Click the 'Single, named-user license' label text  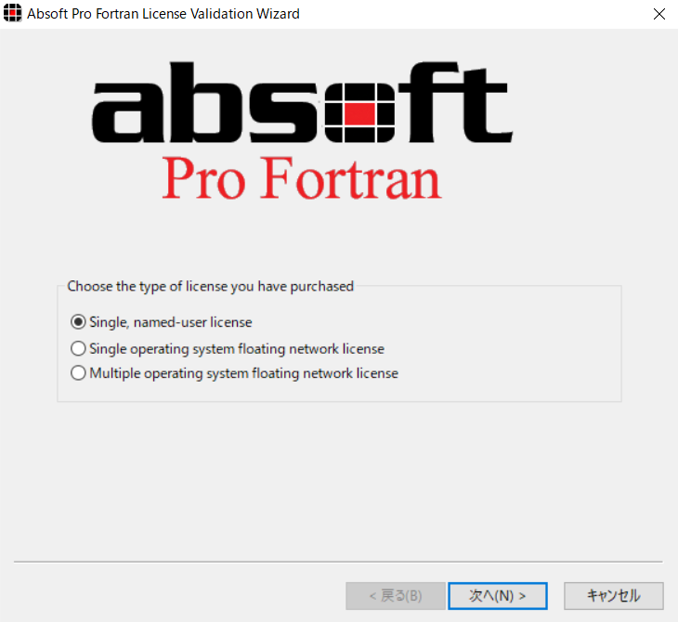[x=170, y=322]
